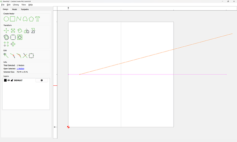Open DEFAULT layer settings gear button
This screenshot has height=142, width=237.
click(x=42, y=80)
